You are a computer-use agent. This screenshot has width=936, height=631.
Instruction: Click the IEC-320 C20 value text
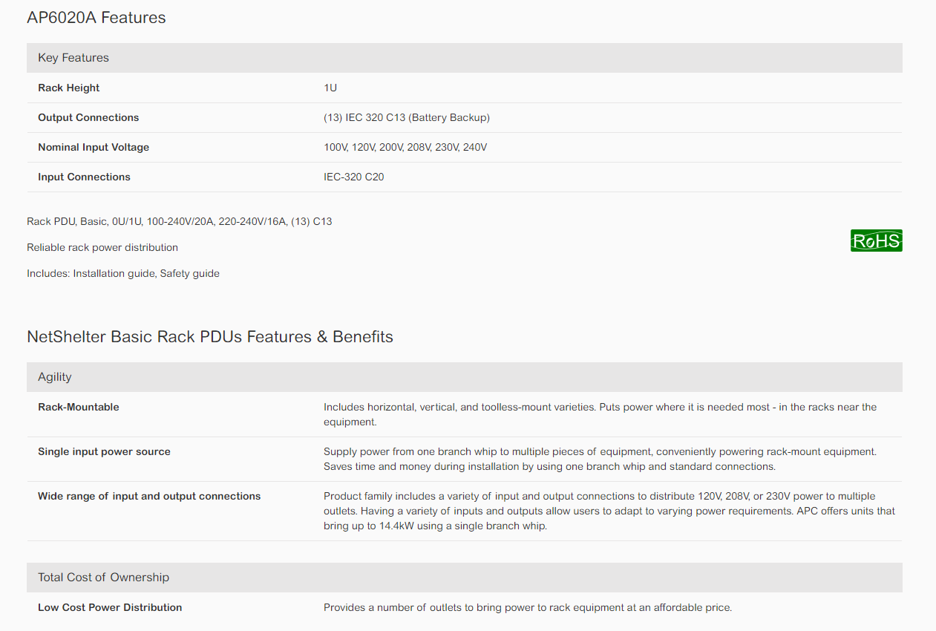click(354, 177)
